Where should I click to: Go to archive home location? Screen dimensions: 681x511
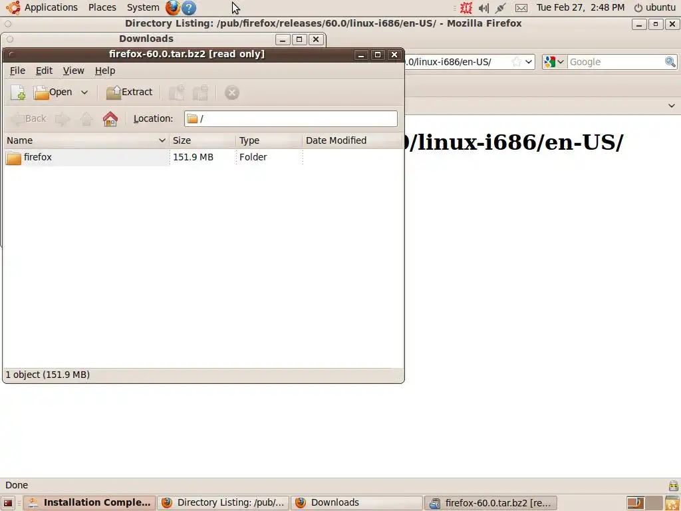(x=110, y=118)
